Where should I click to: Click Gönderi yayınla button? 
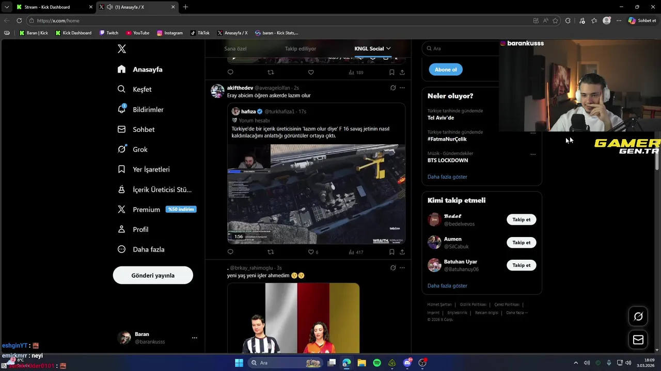(153, 275)
